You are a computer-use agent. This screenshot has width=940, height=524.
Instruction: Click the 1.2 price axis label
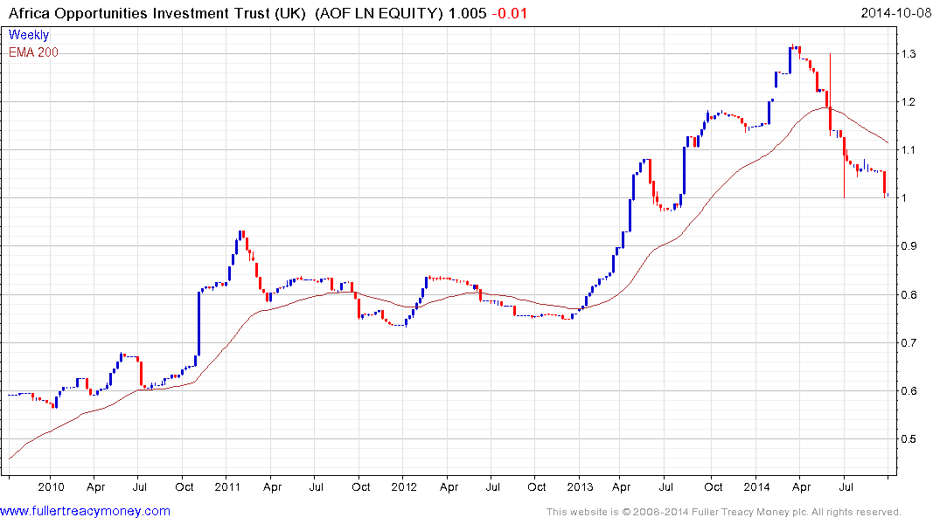coord(909,102)
